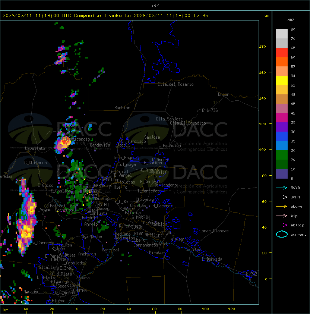
Task: Click the 'TUNUYAN' city label
Action: click(x=79, y=291)
